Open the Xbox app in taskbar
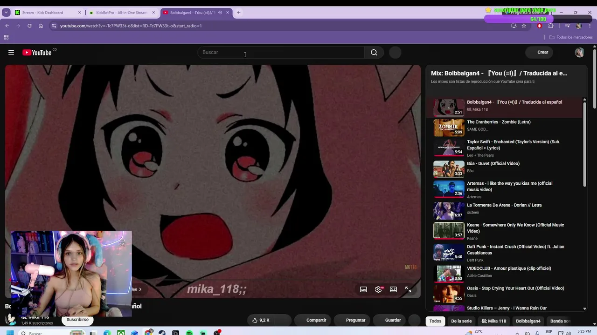The width and height of the screenshot is (597, 335). point(121,333)
